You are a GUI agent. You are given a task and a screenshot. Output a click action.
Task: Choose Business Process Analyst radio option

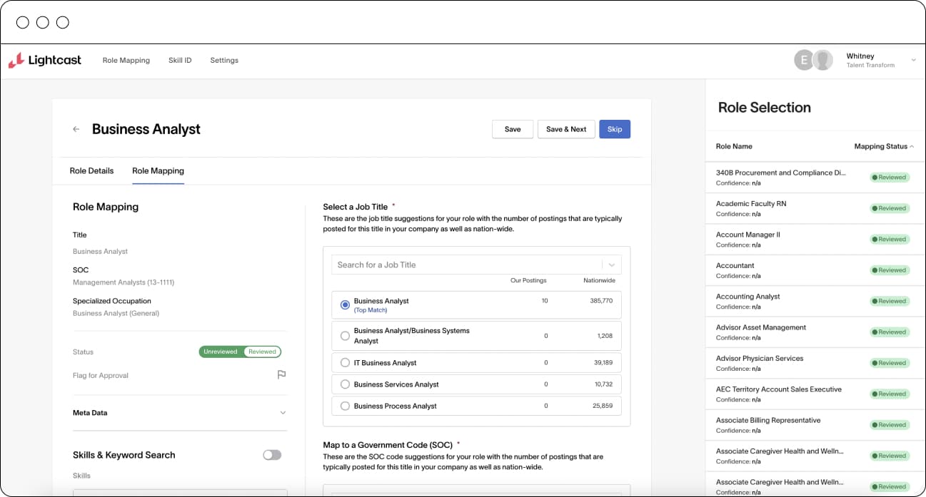coord(346,406)
